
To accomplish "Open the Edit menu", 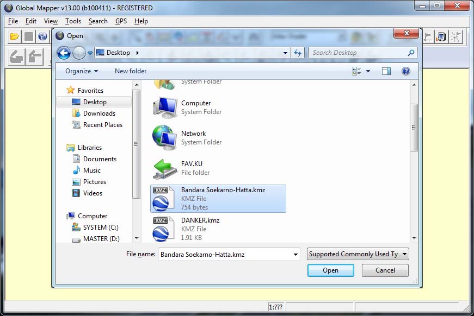I will 31,21.
